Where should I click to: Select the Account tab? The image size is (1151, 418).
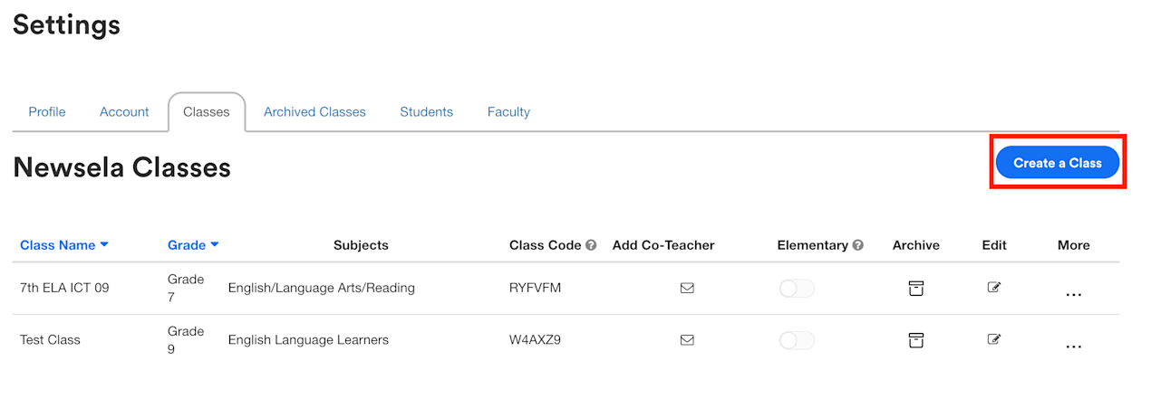coord(124,112)
